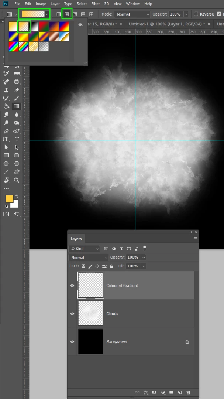This screenshot has width=224, height=399.
Task: Open the File menu
Action: (17, 4)
